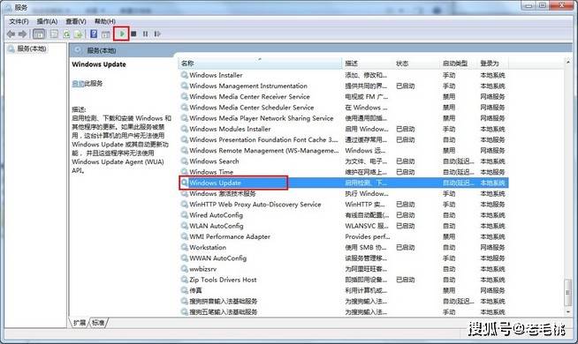578x344 pixels.
Task: Stop the service with square icon
Action: 133,34
